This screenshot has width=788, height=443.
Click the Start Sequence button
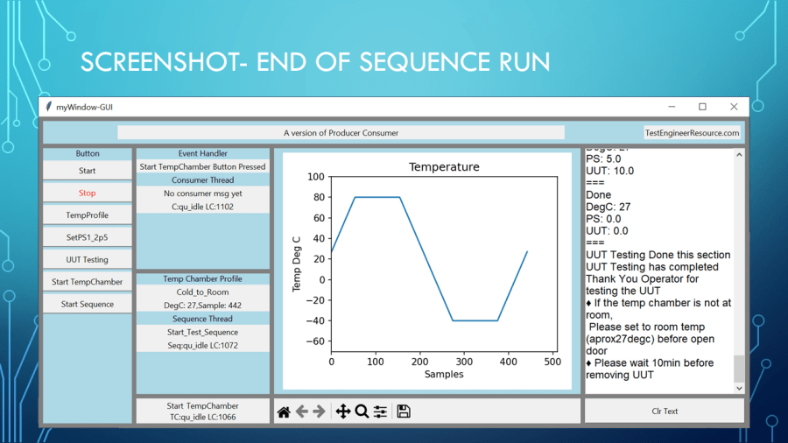click(88, 304)
